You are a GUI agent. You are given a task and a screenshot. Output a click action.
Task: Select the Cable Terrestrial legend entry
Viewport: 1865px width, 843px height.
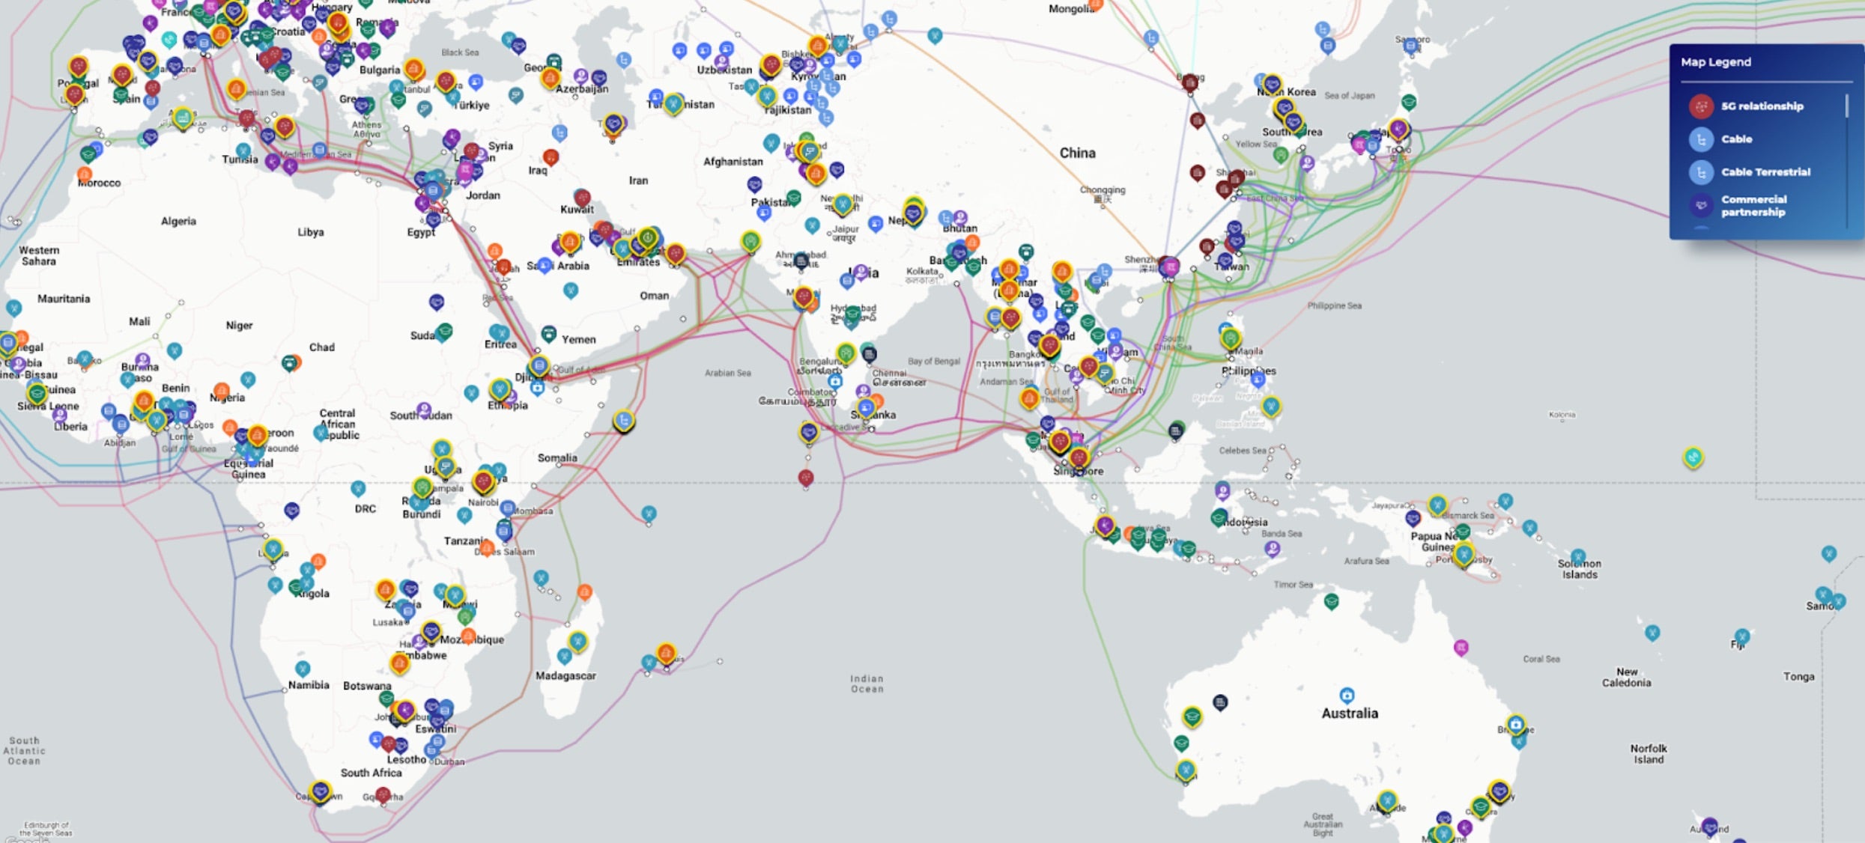[x=1765, y=172]
